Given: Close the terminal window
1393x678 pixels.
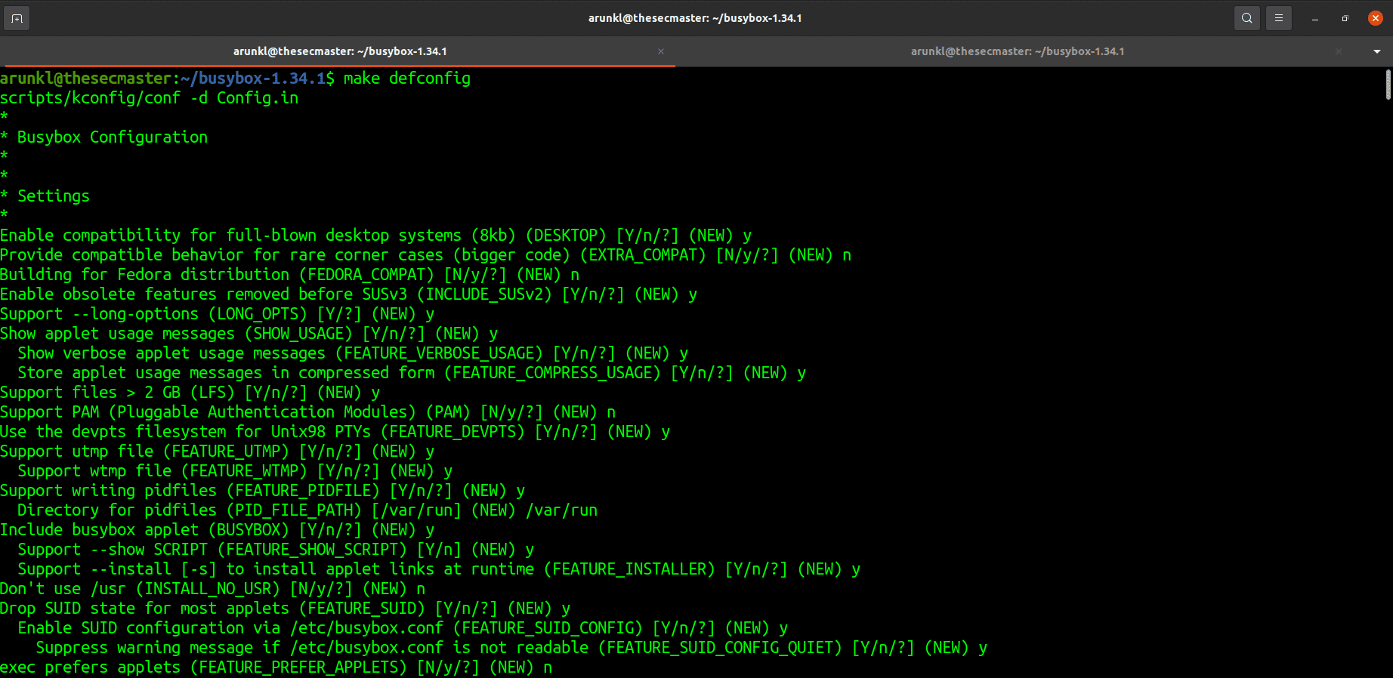Looking at the screenshot, I should click(1376, 18).
